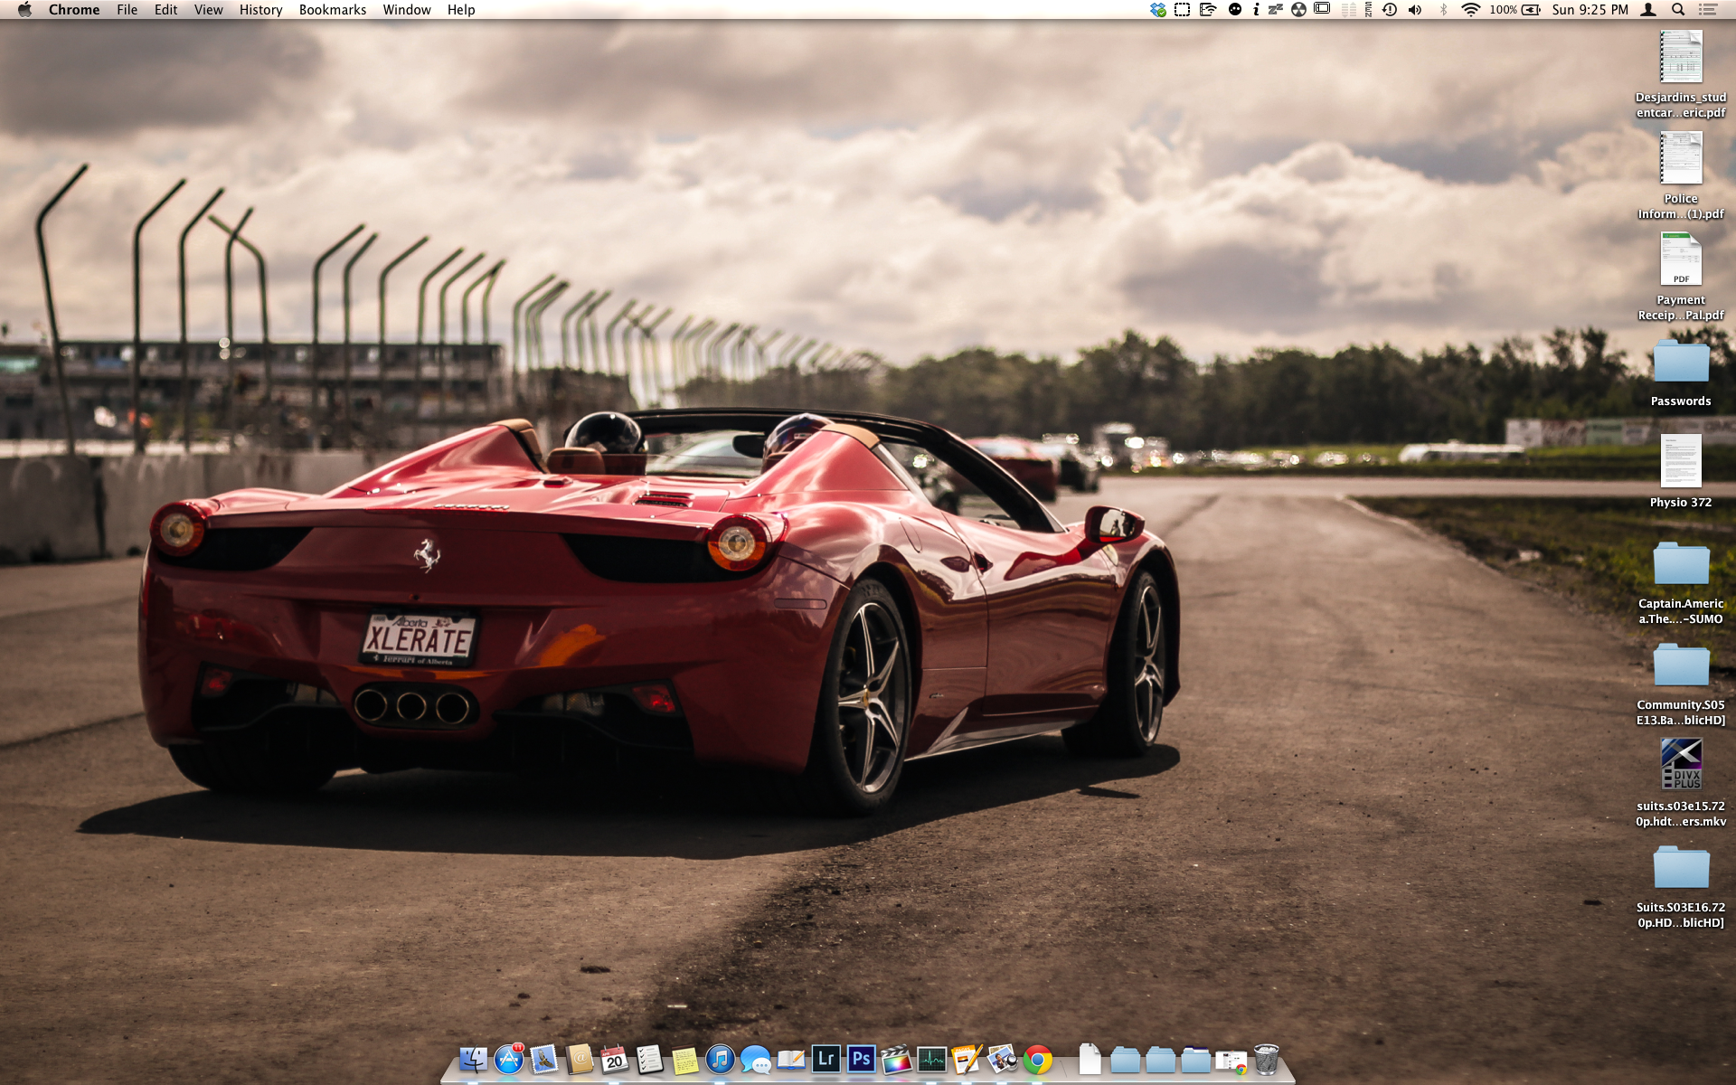Open the Wi-Fi status menu
1736x1085 pixels.
click(x=1471, y=10)
